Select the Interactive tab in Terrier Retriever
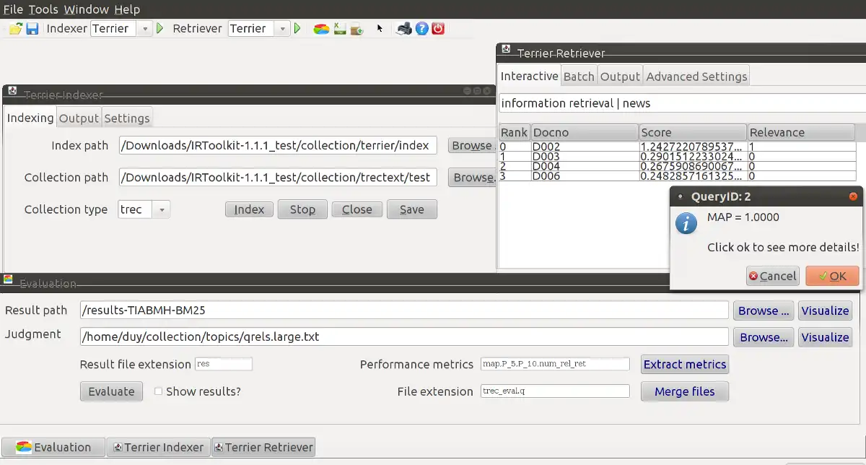Screen dimensions: 866x465 tap(530, 76)
